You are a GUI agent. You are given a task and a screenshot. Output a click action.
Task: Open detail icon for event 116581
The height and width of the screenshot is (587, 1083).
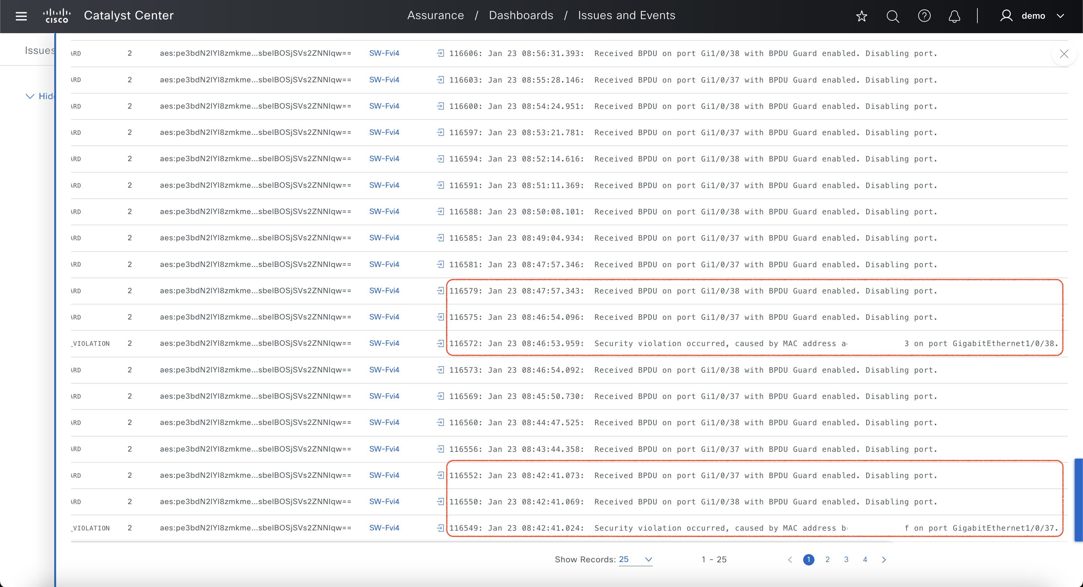coord(440,264)
